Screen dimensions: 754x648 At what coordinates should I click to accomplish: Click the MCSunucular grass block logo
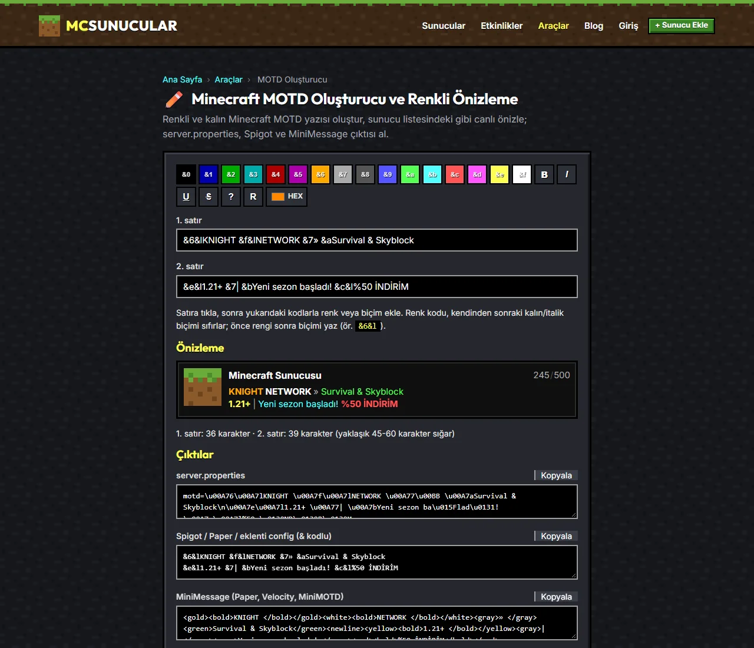(x=49, y=26)
